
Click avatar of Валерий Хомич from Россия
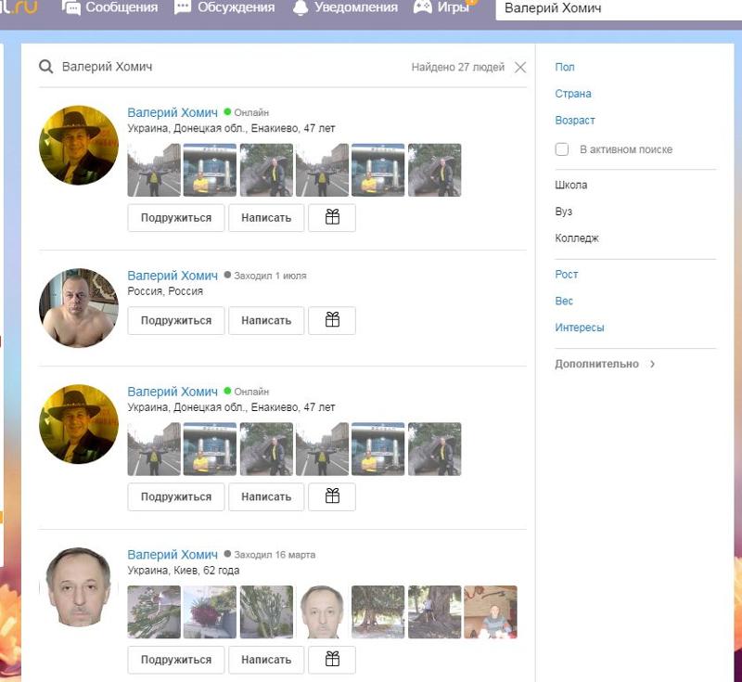tap(79, 308)
